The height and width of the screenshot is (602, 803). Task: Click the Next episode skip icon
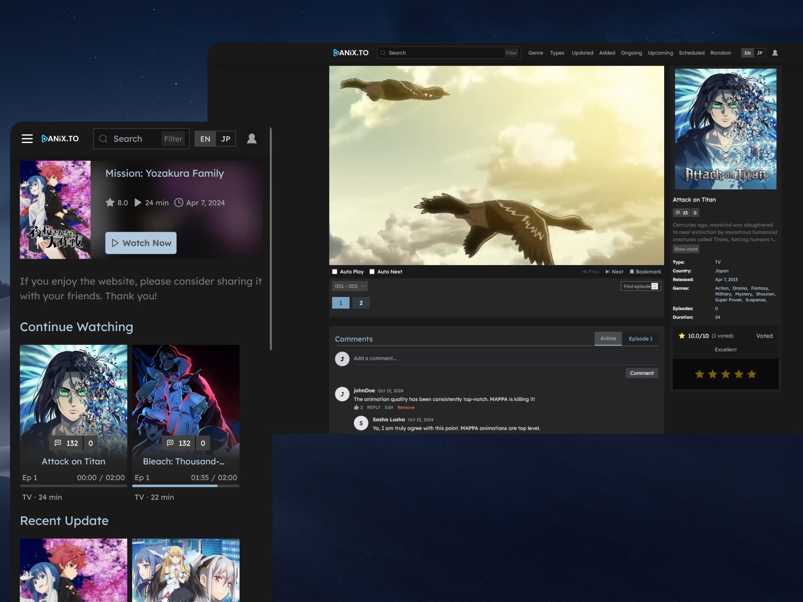(x=607, y=272)
